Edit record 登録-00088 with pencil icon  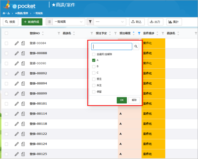pyautogui.click(x=17, y=53)
